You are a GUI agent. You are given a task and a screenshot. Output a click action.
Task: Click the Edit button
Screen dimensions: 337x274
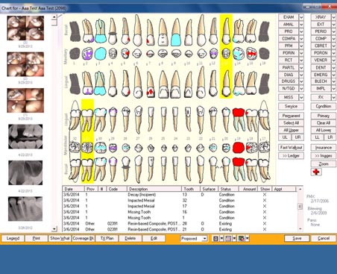(154, 238)
